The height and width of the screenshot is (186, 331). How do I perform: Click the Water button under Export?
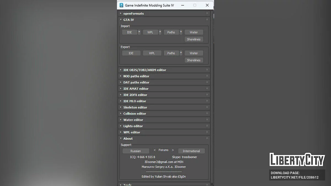194,53
